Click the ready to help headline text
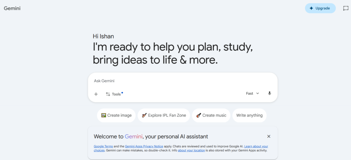Screen dimensions: 351x160 (173, 53)
